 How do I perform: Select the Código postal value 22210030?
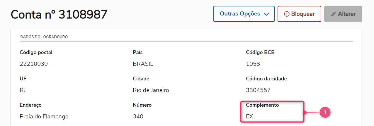(34, 64)
